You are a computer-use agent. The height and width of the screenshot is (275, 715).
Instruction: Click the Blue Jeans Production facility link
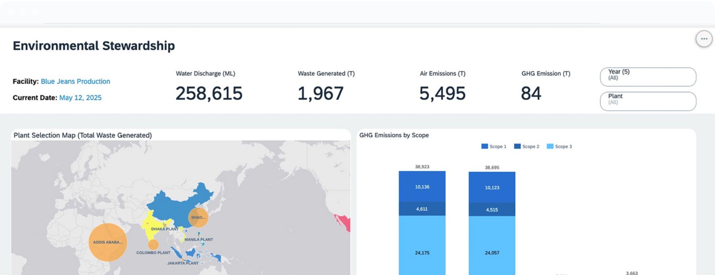[x=75, y=81]
